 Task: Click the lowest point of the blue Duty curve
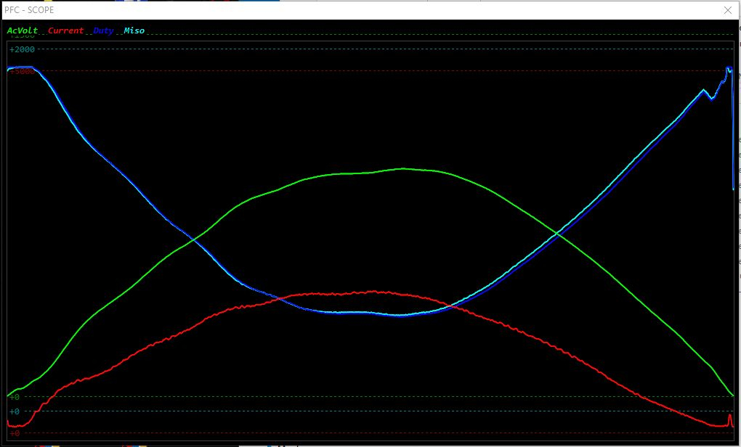[x=398, y=316]
